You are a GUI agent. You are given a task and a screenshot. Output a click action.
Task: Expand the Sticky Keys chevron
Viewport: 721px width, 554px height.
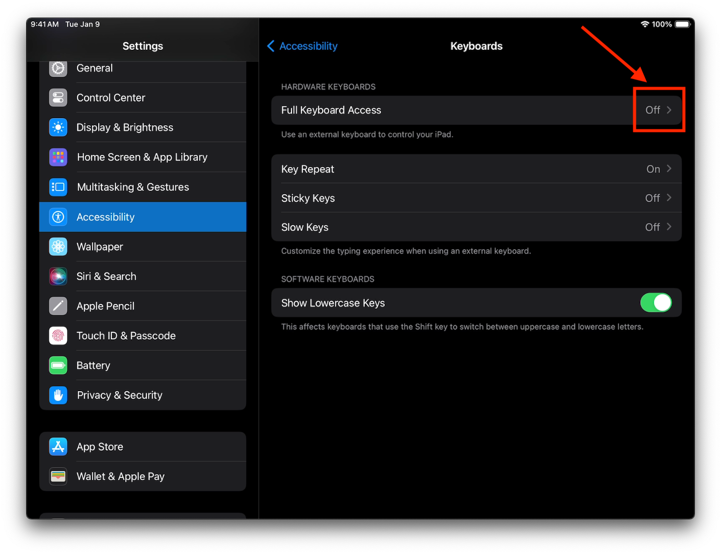click(x=669, y=197)
